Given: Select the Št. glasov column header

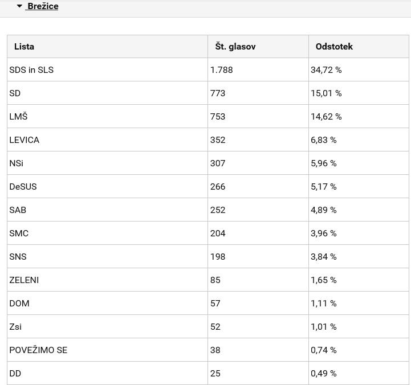Looking at the screenshot, I should click(258, 47).
